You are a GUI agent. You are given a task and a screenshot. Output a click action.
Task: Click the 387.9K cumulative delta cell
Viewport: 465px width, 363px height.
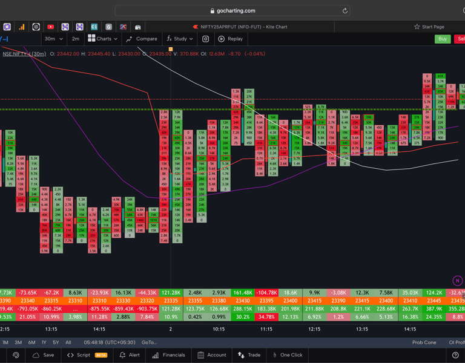tap(434, 309)
